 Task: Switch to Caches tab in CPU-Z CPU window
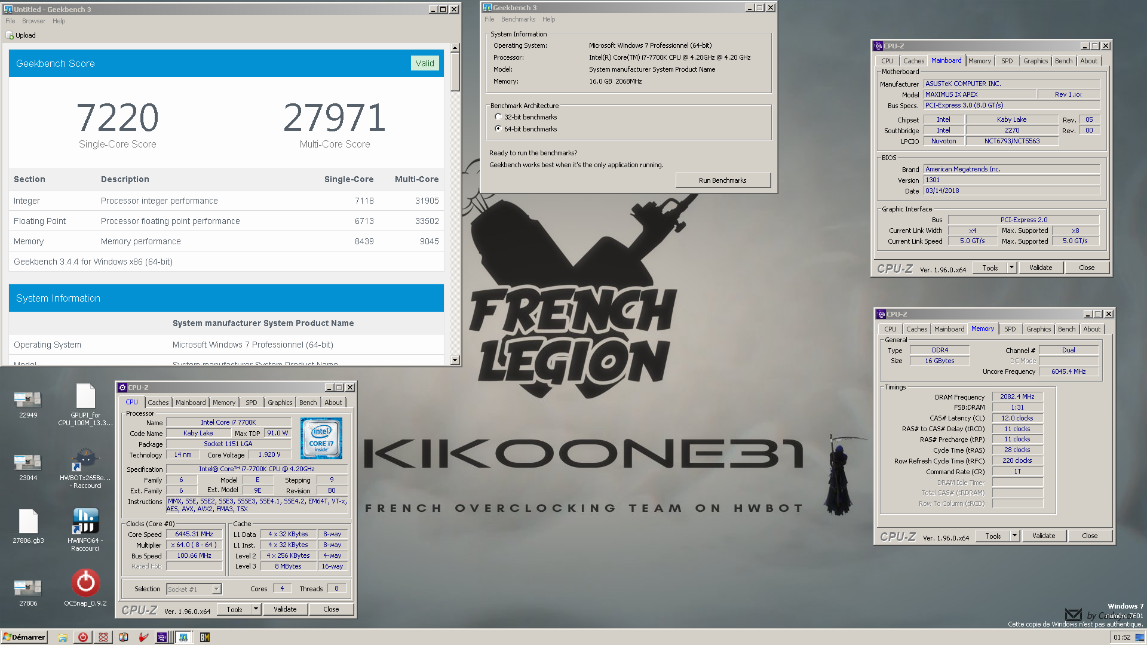tap(158, 403)
